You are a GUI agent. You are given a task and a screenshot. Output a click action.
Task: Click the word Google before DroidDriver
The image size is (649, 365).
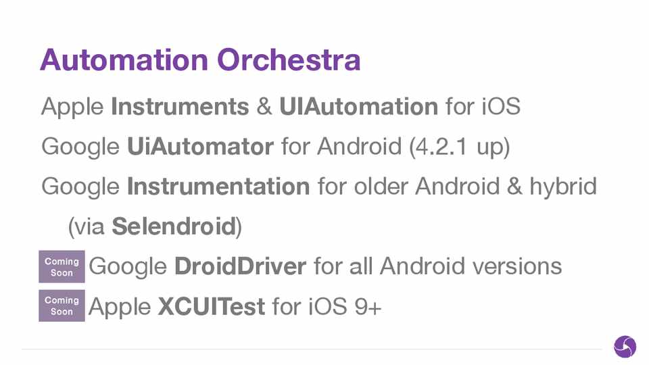128,266
